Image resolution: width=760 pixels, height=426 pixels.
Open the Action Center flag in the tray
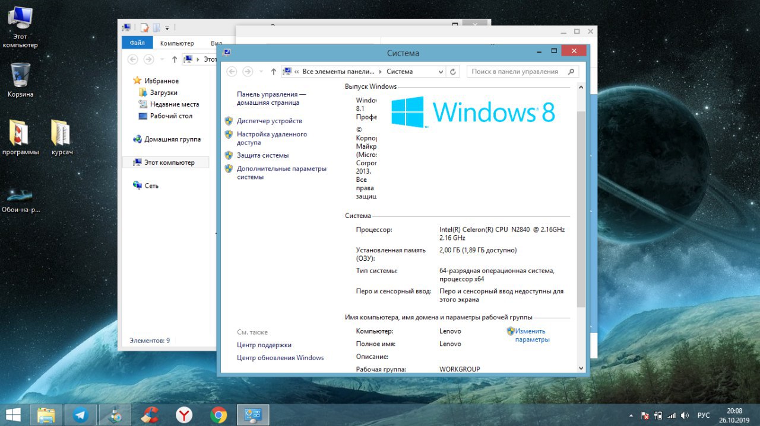[x=645, y=416]
